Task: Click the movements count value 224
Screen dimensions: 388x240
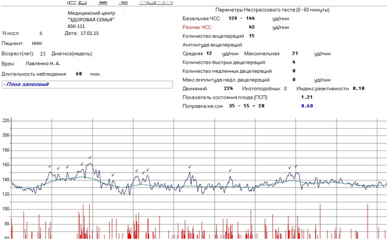Action: [228, 88]
